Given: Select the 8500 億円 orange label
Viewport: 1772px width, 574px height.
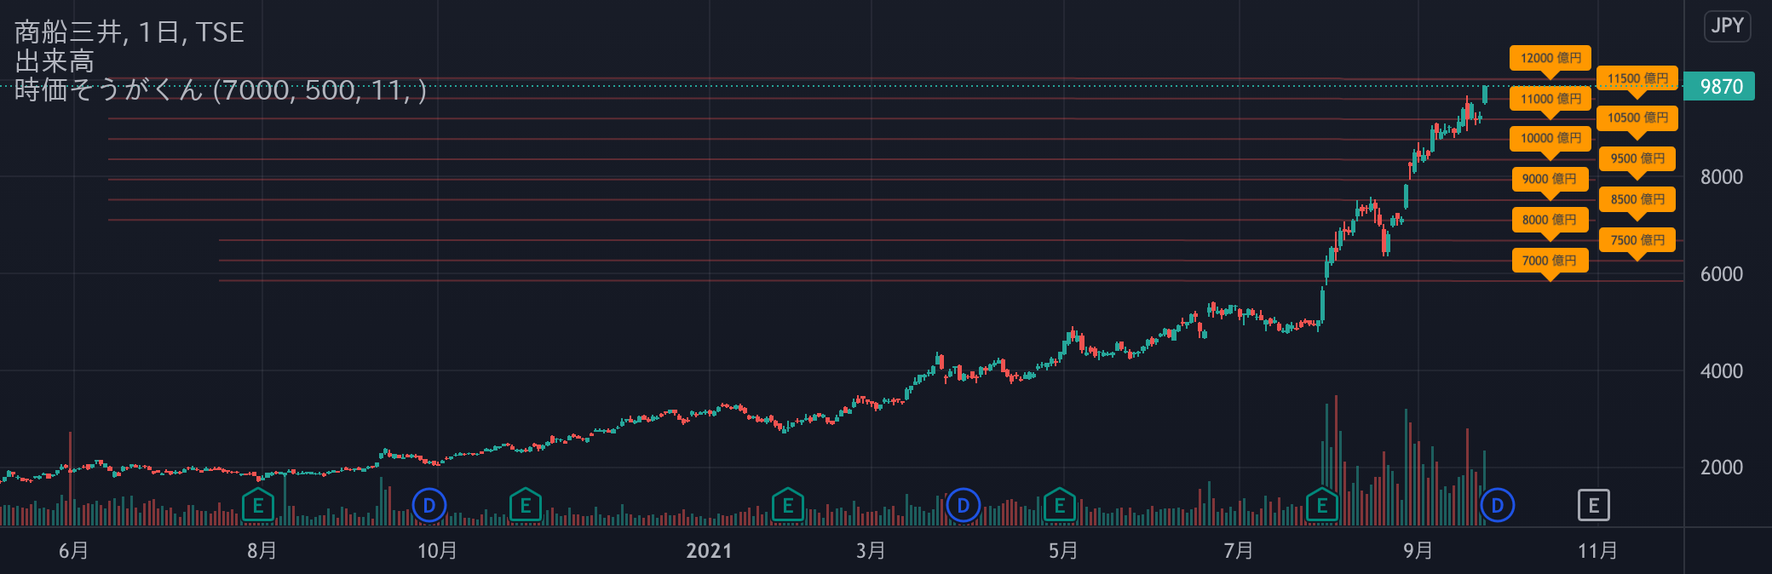Looking at the screenshot, I should click(1637, 199).
